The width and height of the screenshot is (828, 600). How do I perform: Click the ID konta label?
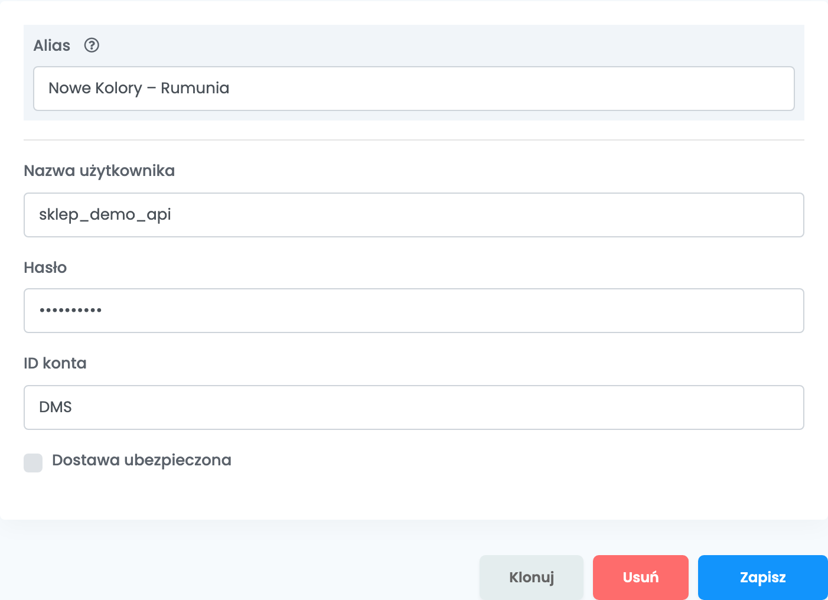[55, 363]
